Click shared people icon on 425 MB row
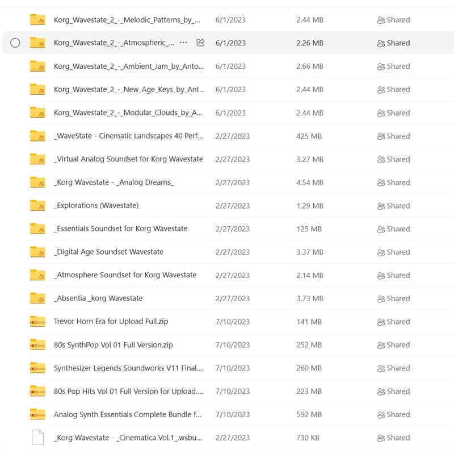This screenshot has height=449, width=454. [x=381, y=136]
